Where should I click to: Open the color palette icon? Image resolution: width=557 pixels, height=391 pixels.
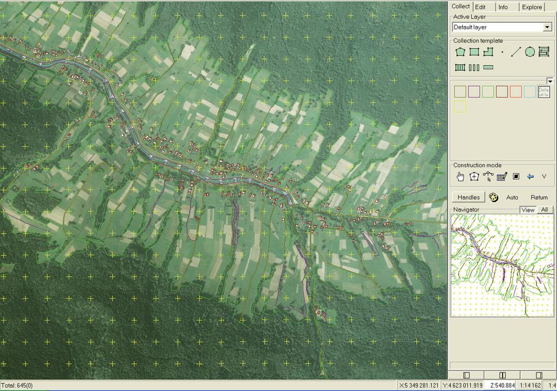(x=493, y=198)
